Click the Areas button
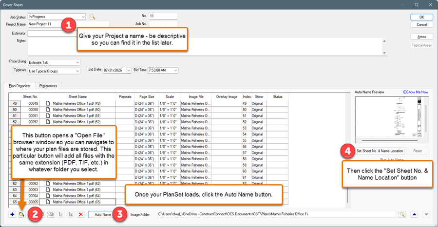The image size is (438, 227). click(421, 37)
